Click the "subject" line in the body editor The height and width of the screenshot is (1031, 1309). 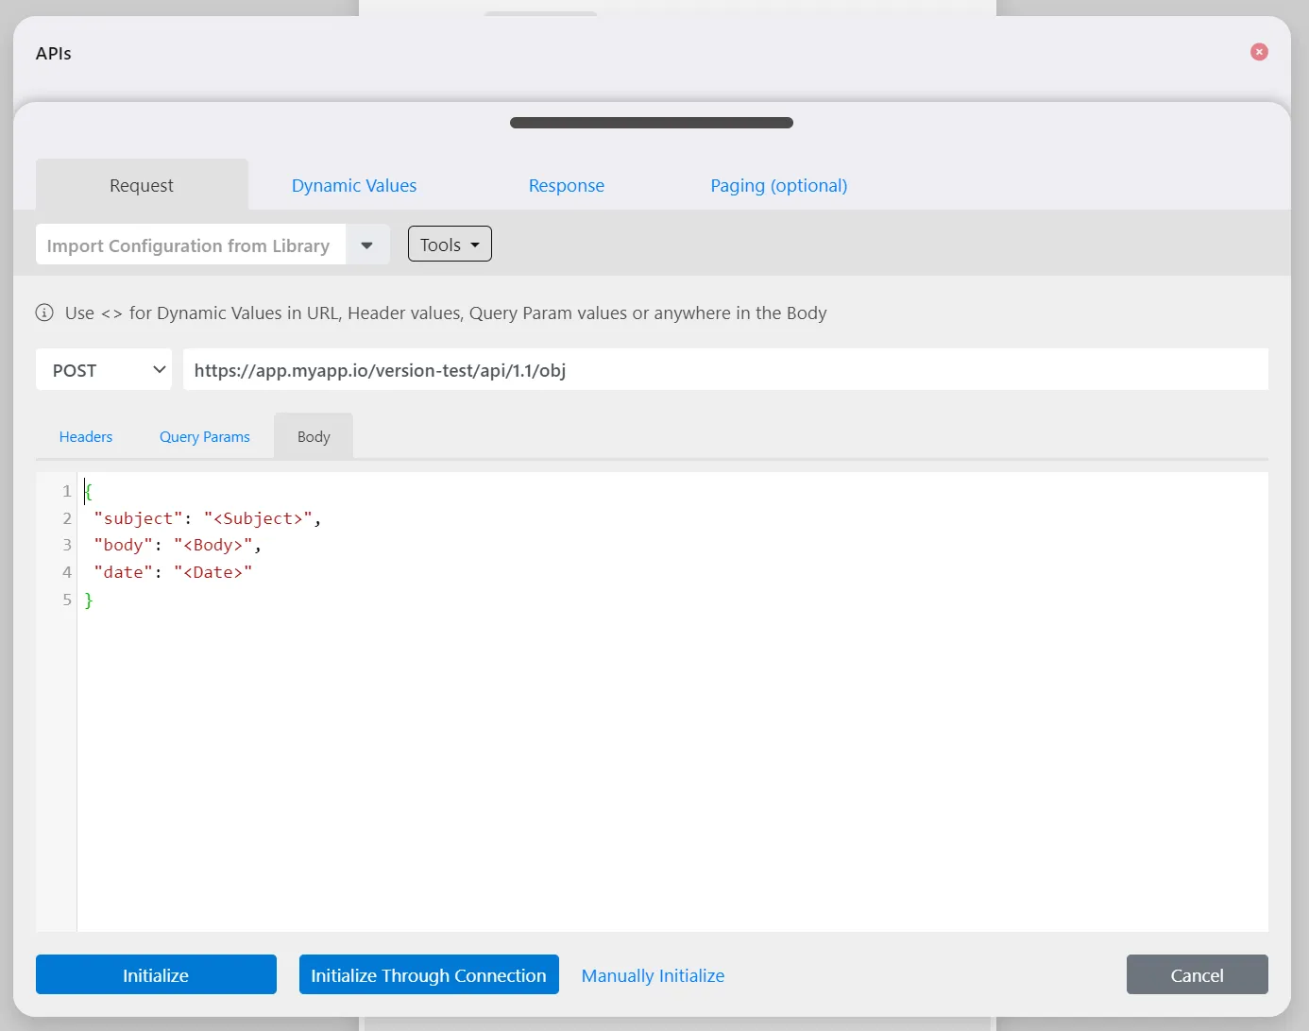coord(208,518)
